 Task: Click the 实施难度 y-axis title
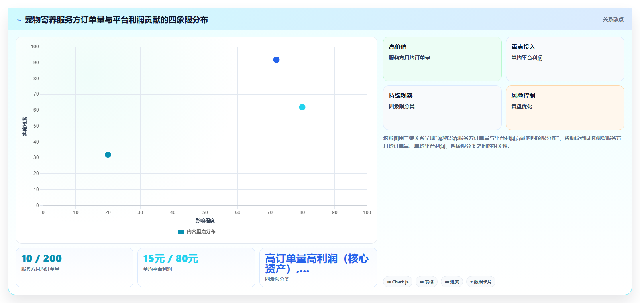click(x=25, y=126)
